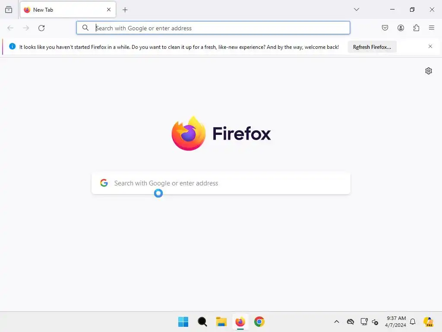442x332 pixels.
Task: Click the blue info icon in notification bar
Action: [13, 46]
